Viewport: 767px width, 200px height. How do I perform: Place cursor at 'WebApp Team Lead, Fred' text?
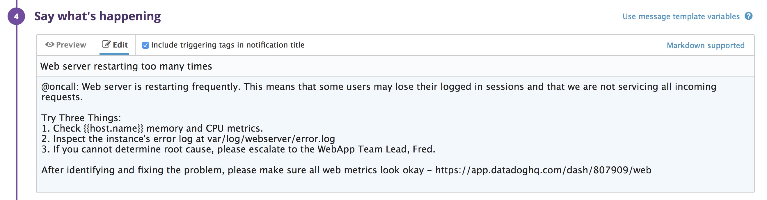click(x=376, y=149)
